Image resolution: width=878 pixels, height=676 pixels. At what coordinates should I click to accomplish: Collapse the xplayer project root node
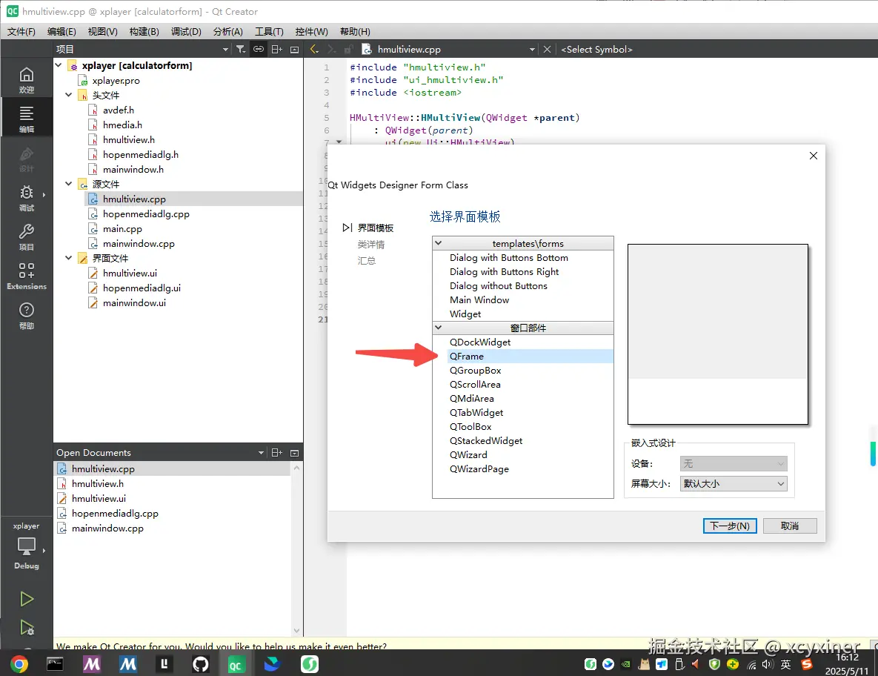tap(59, 65)
